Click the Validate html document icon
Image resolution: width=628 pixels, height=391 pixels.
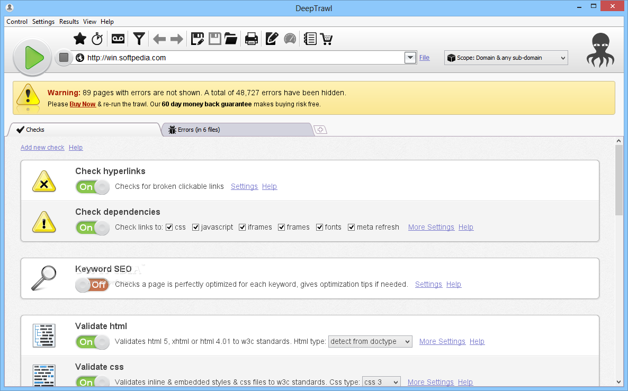pos(44,335)
